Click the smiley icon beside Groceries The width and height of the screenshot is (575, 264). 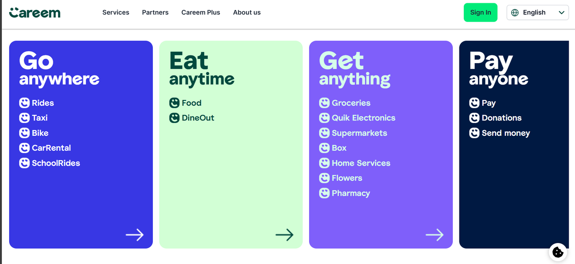324,103
